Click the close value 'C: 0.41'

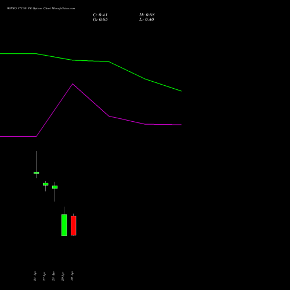click(100, 15)
